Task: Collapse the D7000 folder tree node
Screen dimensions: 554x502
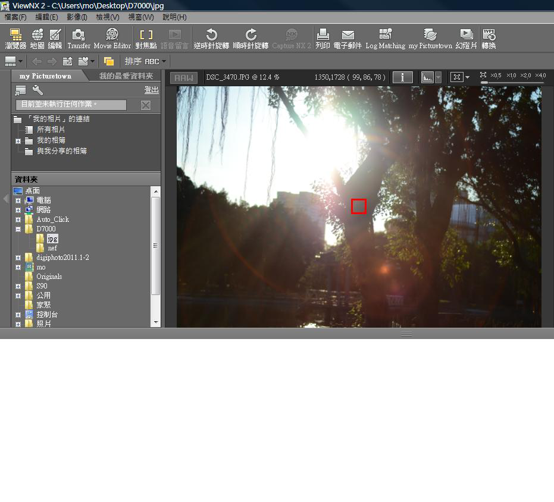Action: click(18, 229)
